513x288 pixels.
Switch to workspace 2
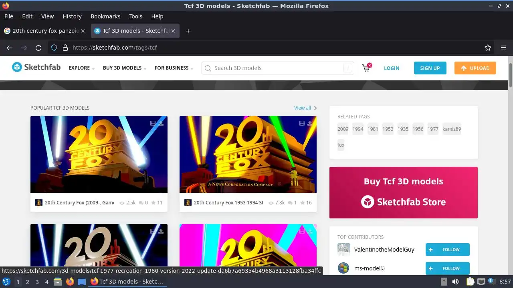pyautogui.click(x=27, y=282)
